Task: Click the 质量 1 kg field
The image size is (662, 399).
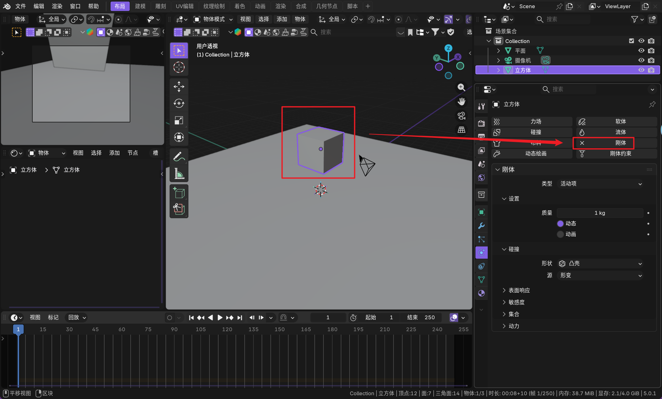Action: coord(600,213)
